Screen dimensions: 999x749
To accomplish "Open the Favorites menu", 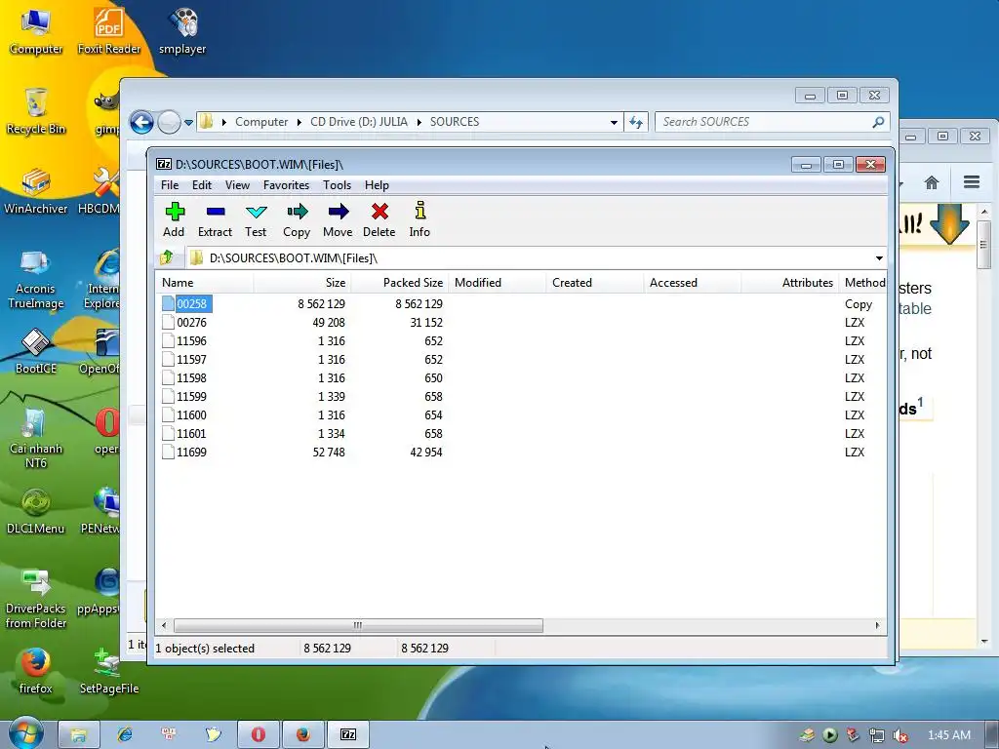I will 286,184.
